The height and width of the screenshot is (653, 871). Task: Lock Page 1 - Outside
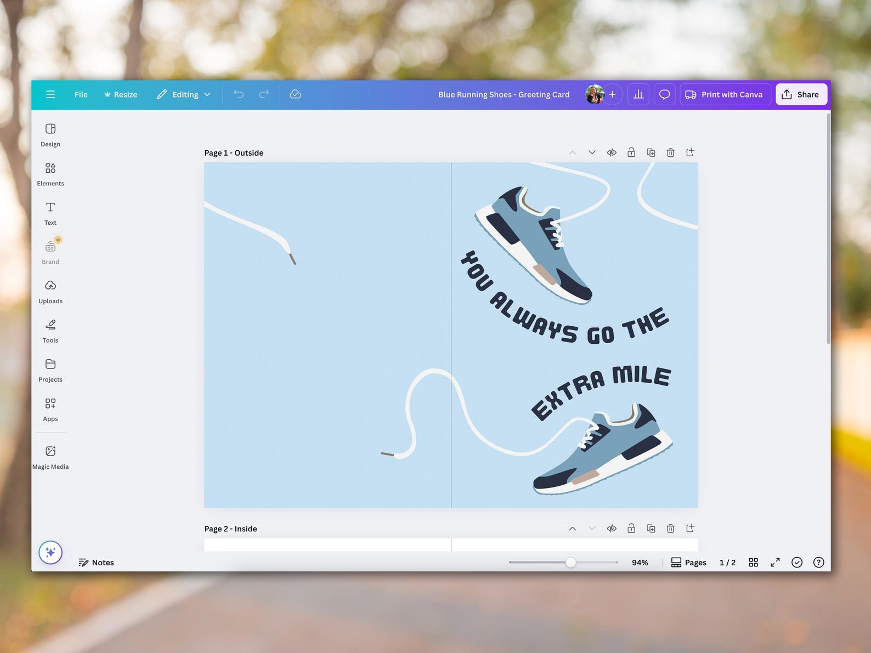point(631,152)
